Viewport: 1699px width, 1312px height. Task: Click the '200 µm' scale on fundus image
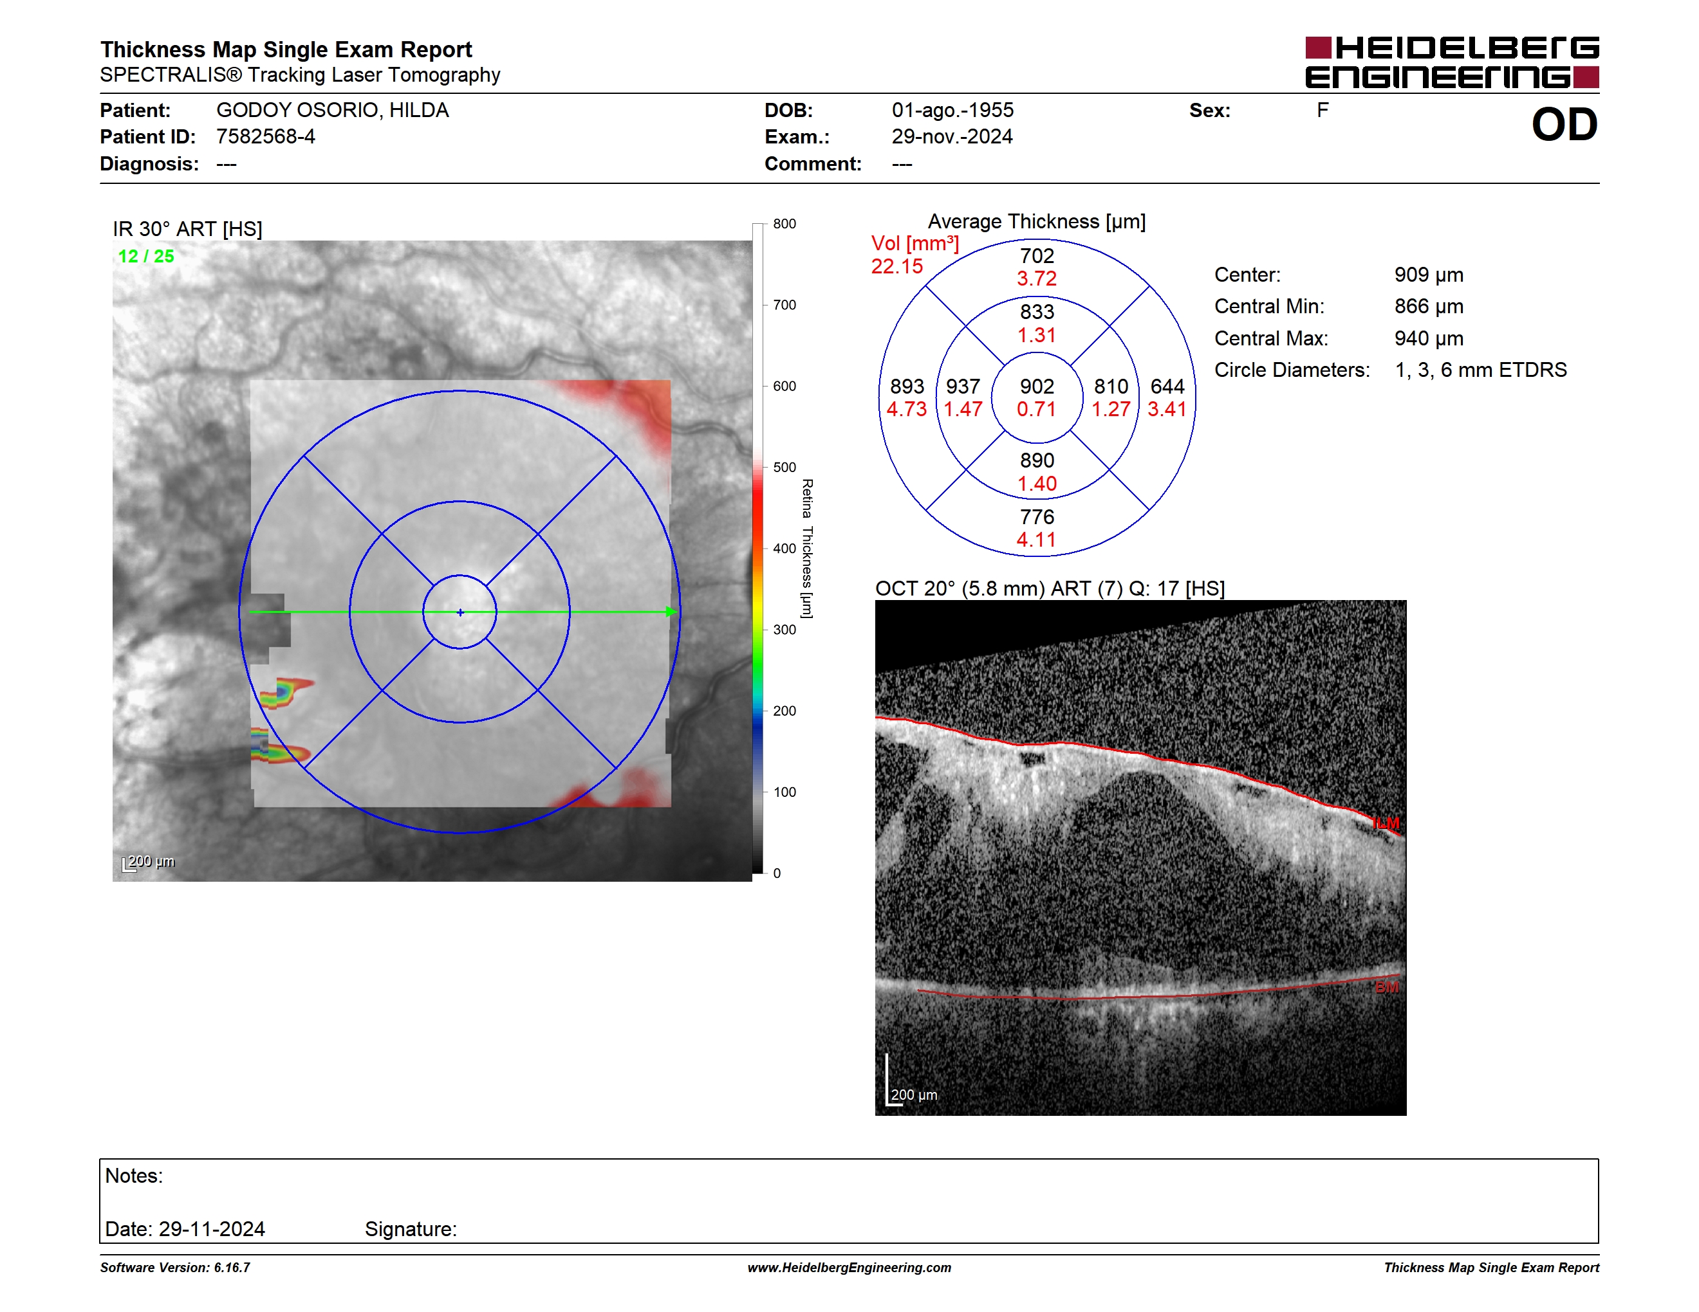[149, 862]
